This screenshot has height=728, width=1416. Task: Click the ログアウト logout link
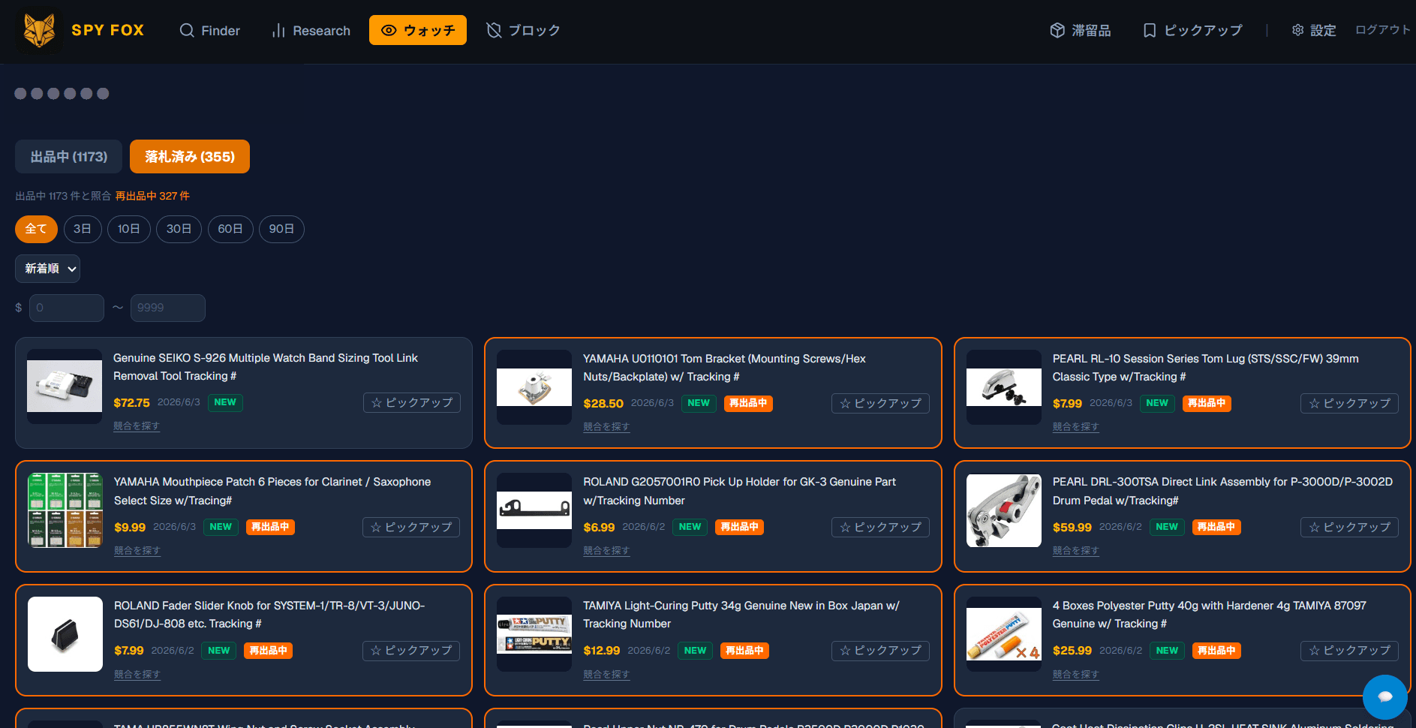point(1382,30)
